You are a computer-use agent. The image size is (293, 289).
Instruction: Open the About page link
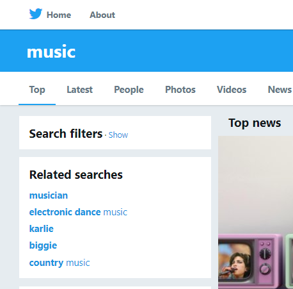[102, 15]
